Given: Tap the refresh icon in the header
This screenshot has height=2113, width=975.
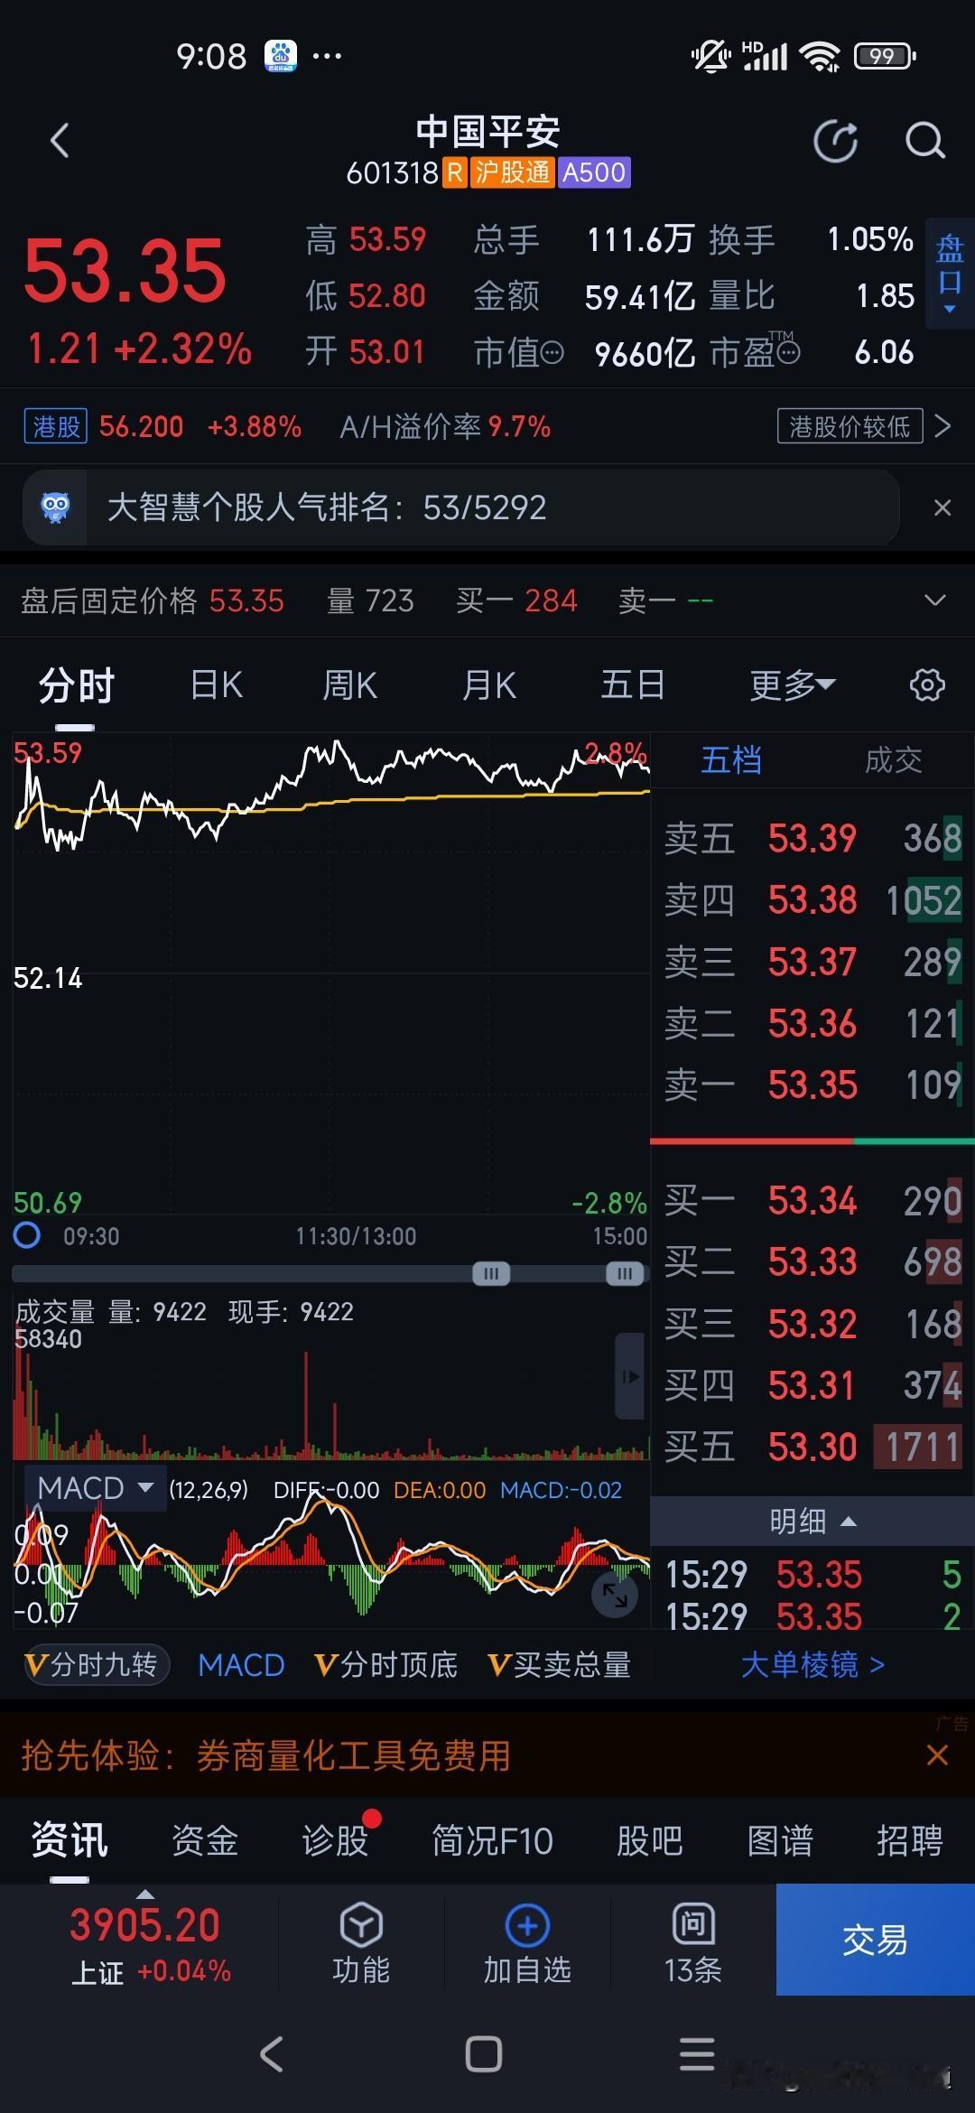Looking at the screenshot, I should click(x=835, y=141).
